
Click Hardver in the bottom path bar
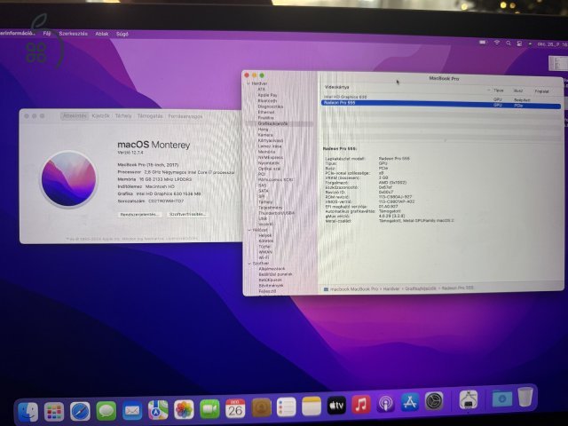[391, 288]
